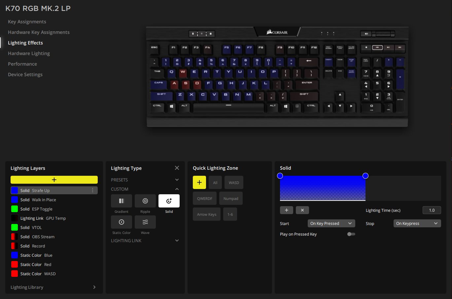
Task: Open the Performance page
Action: 22,64
